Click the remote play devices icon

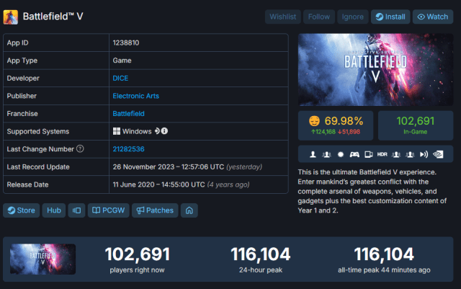(x=367, y=155)
